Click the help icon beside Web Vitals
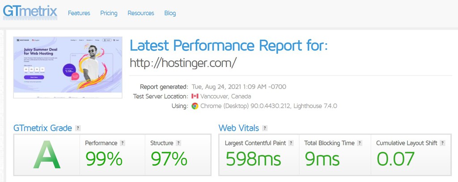This screenshot has width=458, height=182. pos(265,128)
